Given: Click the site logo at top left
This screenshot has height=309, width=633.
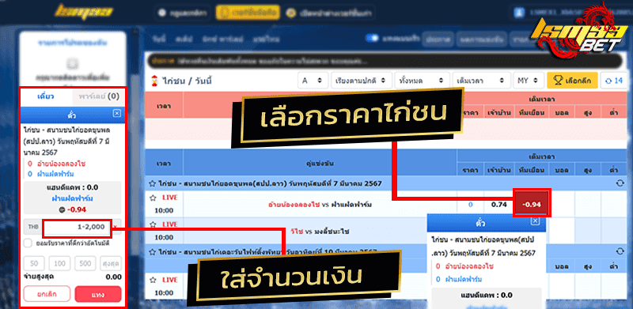Looking at the screenshot, I should pos(85,12).
